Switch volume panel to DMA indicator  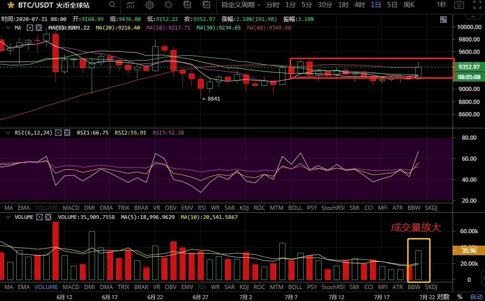[106, 287]
